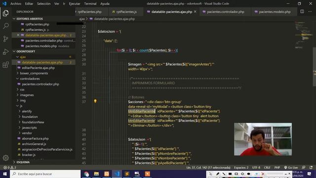316x178 pixels.
Task: Open the Extensions view
Action: (5, 65)
